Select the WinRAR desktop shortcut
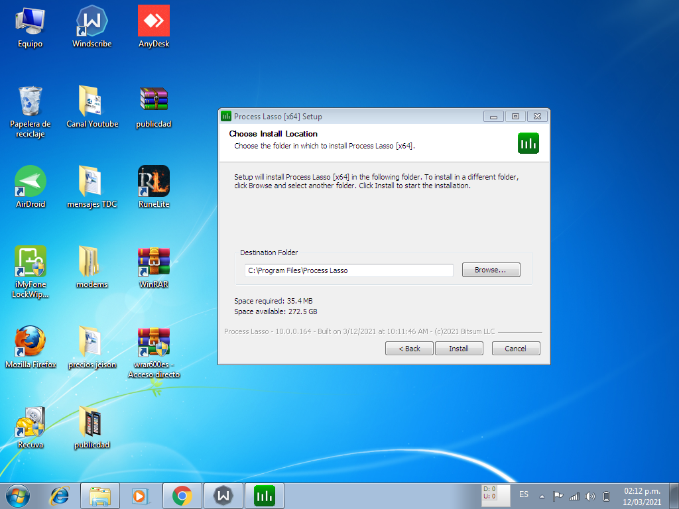 154,267
